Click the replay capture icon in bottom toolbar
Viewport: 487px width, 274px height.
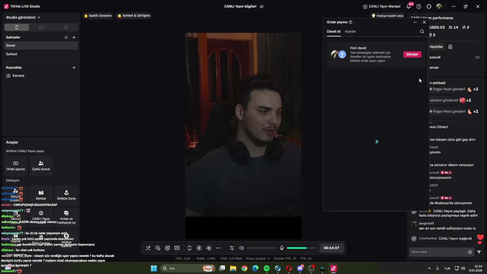[x=208, y=248]
